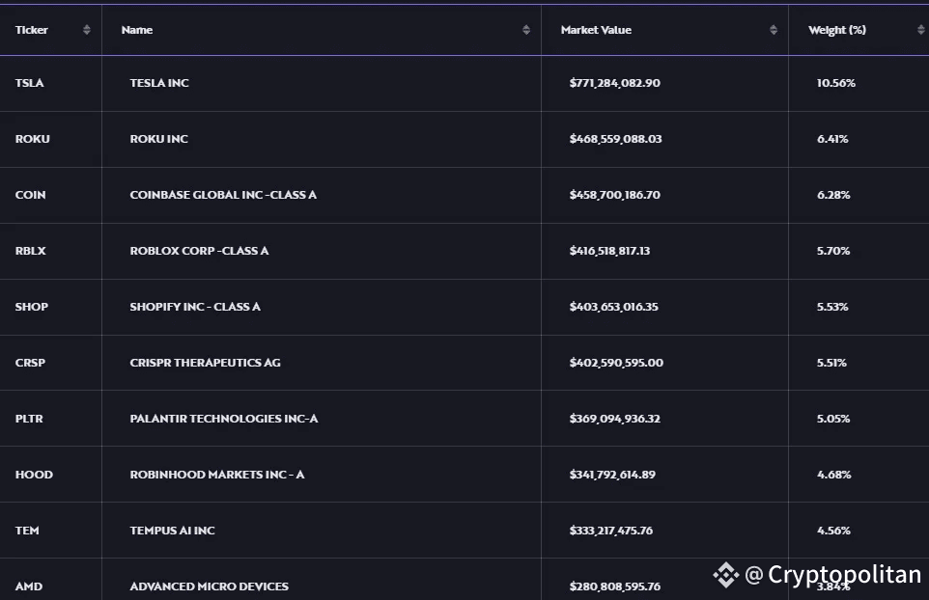This screenshot has height=600, width=929.
Task: Click market value $341,792,614.89
Action: click(612, 475)
